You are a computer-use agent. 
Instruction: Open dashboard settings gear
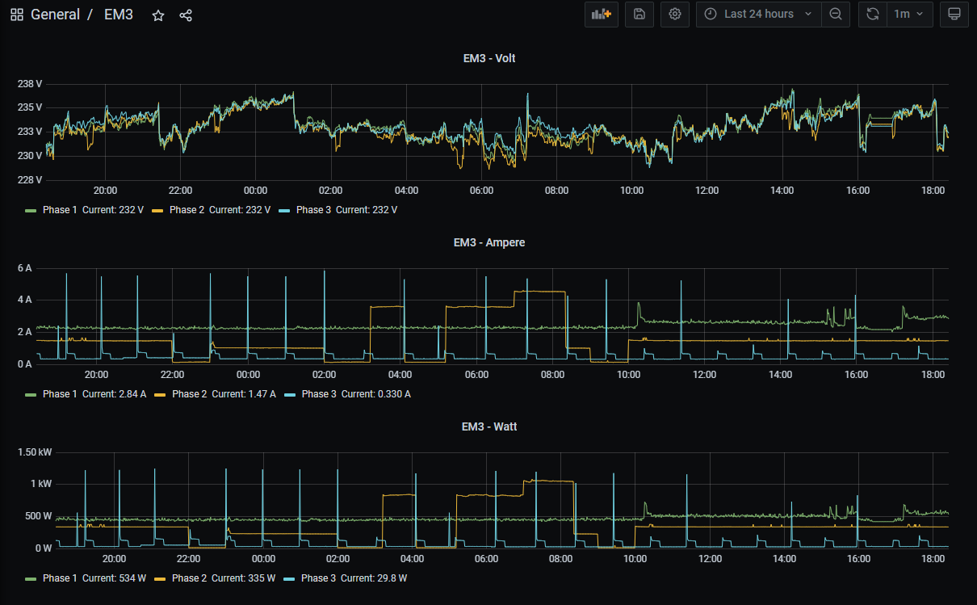[675, 15]
